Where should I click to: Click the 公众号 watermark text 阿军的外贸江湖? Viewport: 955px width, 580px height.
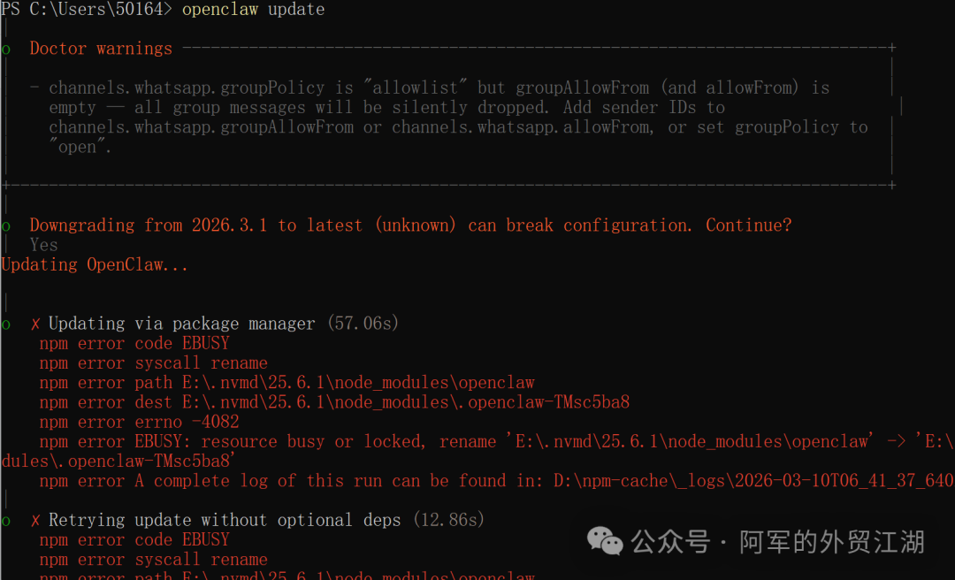pos(832,541)
